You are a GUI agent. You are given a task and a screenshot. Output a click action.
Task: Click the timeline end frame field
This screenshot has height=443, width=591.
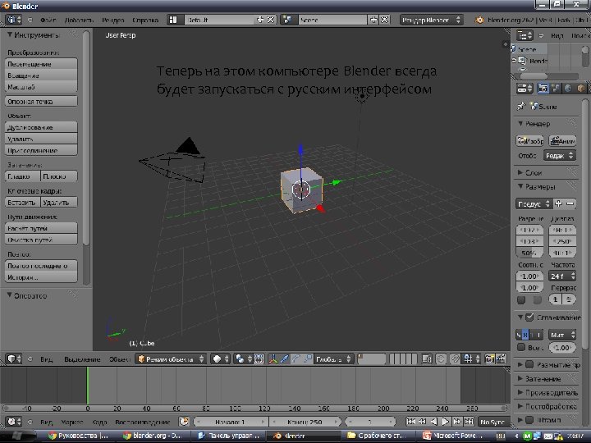305,422
